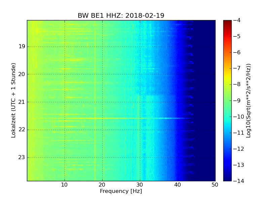Click the colorbar tick label '−8'
The height and width of the screenshot is (201, 269).
(x=237, y=84)
